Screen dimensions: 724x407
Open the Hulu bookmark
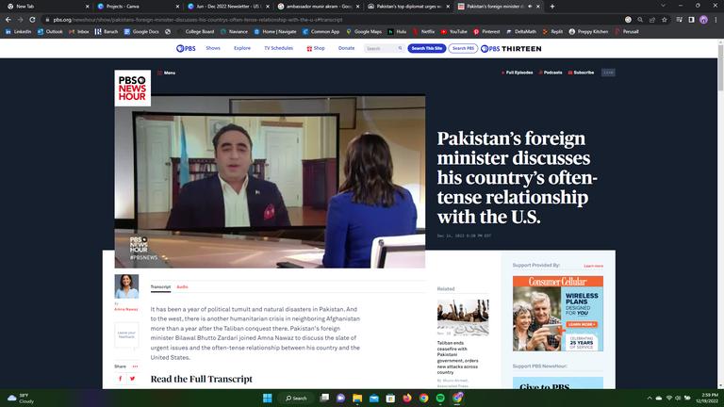(397, 32)
